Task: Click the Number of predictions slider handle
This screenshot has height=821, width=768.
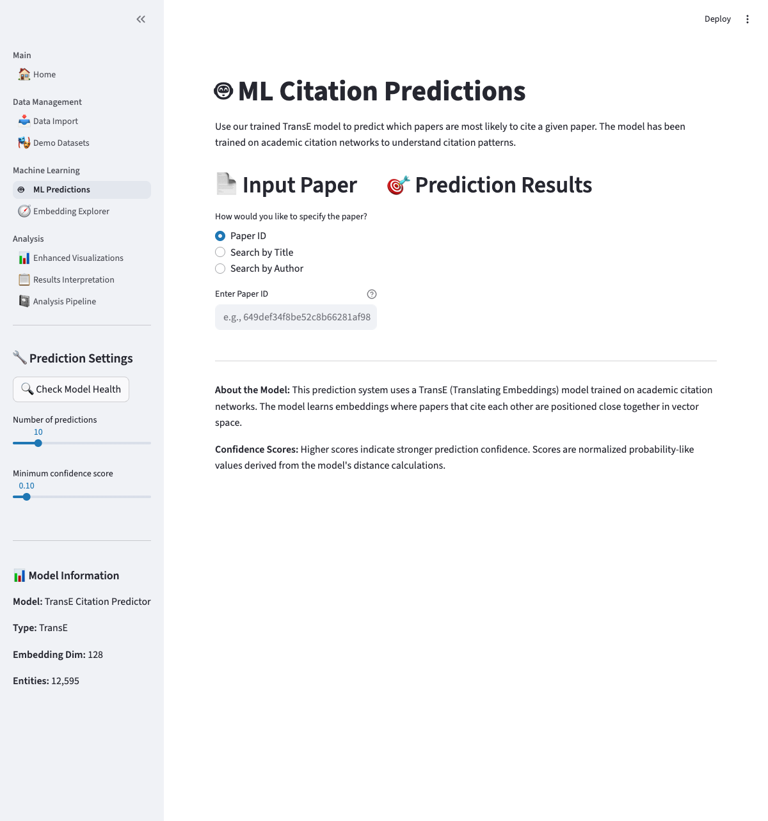Action: [38, 443]
